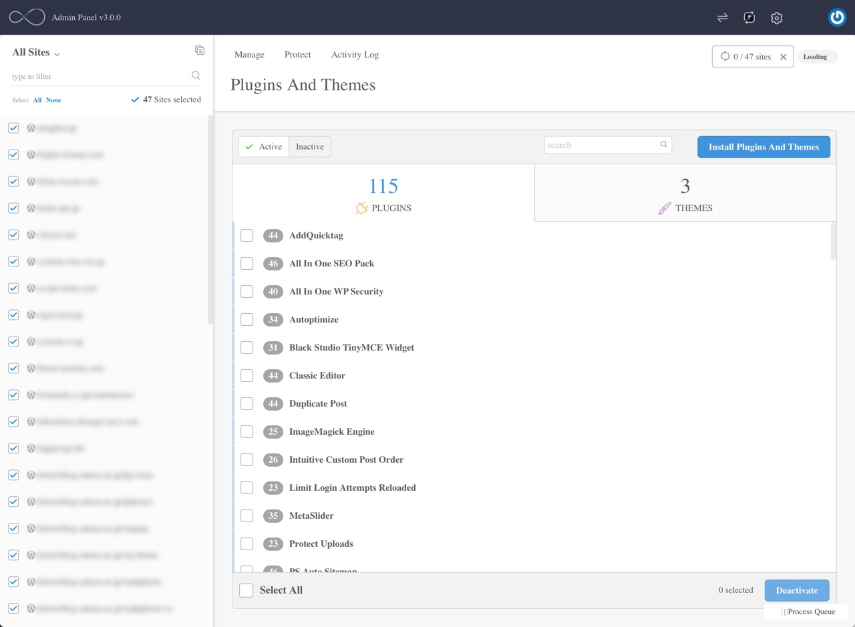855x627 pixels.
Task: Cancel the 0 / 47 sites sync with X
Action: pos(784,57)
